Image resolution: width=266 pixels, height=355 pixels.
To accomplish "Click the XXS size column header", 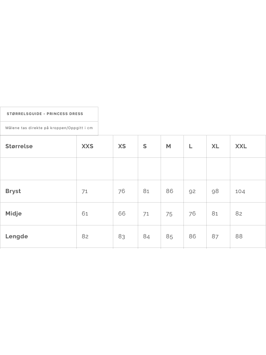I will (88, 146).
